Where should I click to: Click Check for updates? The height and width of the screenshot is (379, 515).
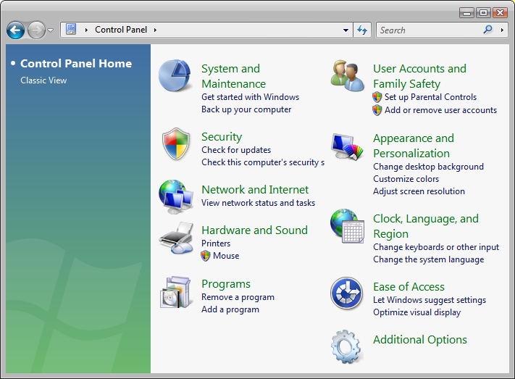tap(236, 150)
